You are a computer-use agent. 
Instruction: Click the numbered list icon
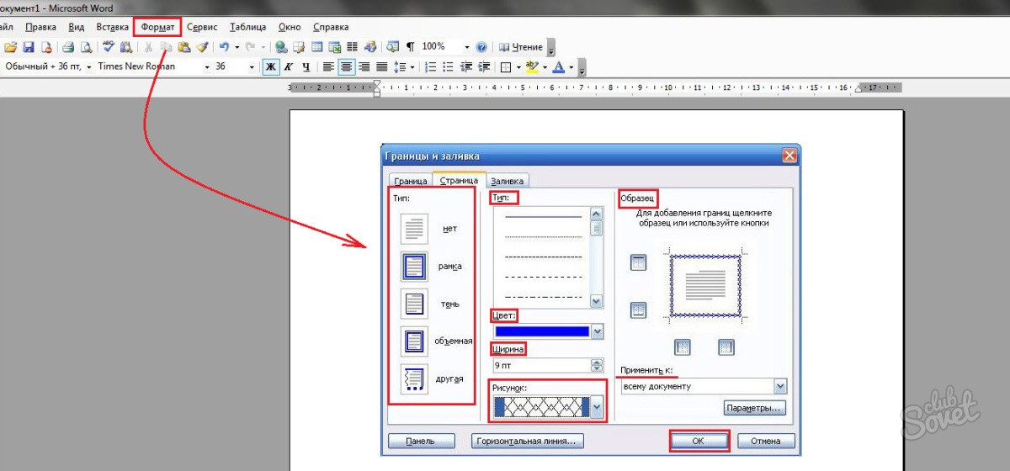430,66
